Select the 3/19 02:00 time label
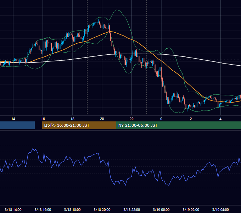The width and height of the screenshot is (241, 213). pos(191,209)
